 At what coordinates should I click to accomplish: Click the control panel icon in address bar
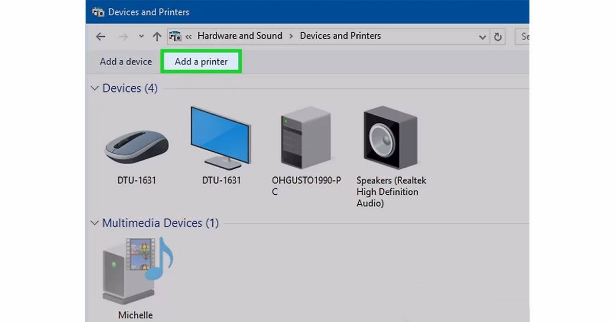coord(175,36)
